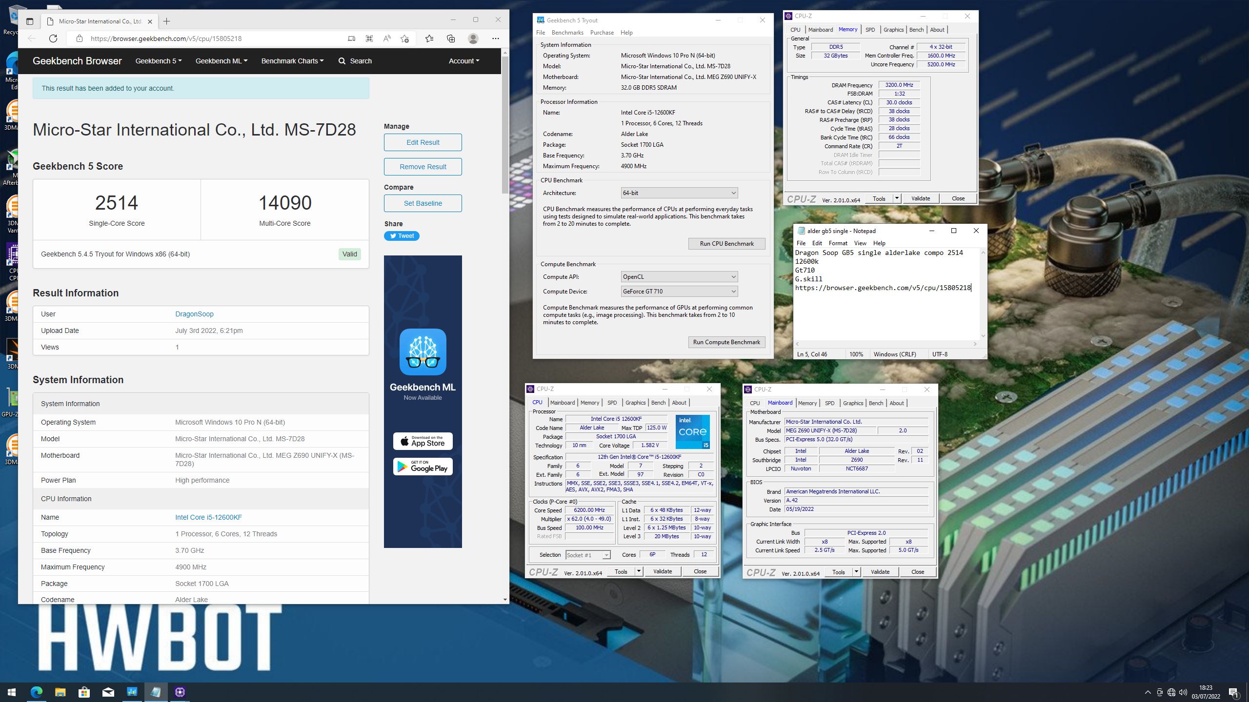This screenshot has height=702, width=1249.
Task: Open Benchmarks menu in Geekbench 5 Tryout
Action: [x=567, y=33]
